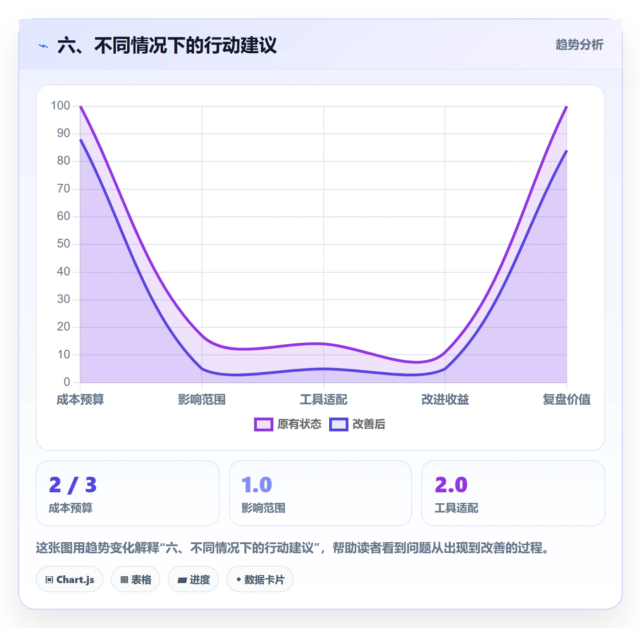Click the 改善后 line point at 复盘价值
Image resolution: width=641 pixels, height=628 pixels.
click(x=567, y=151)
